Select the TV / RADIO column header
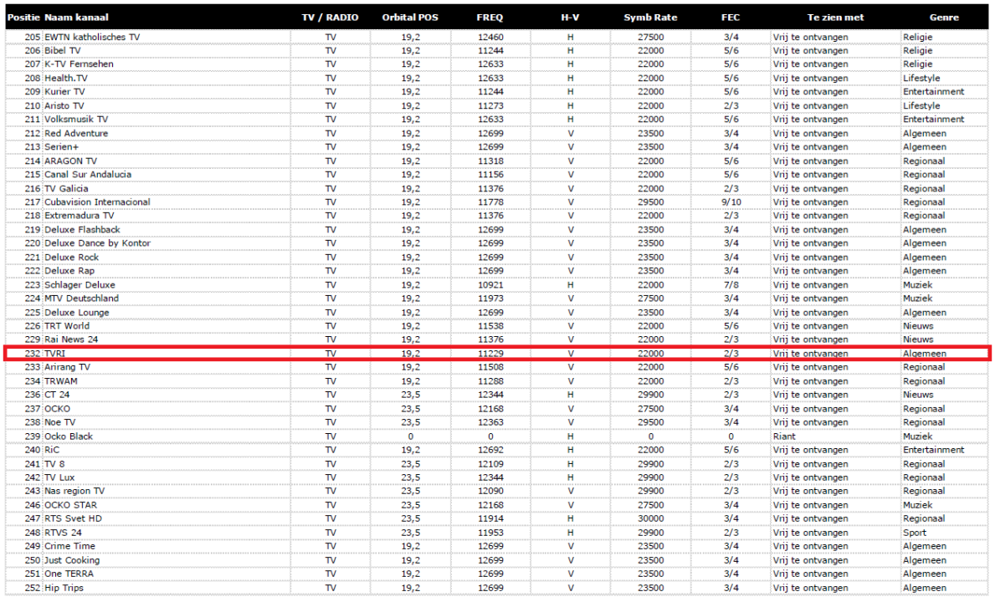This screenshot has width=995, height=602. (330, 18)
